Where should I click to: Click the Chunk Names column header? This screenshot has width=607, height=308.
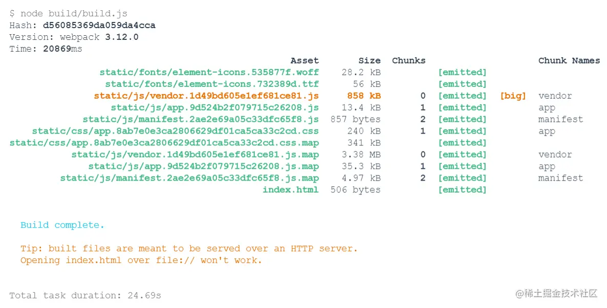tap(569, 60)
